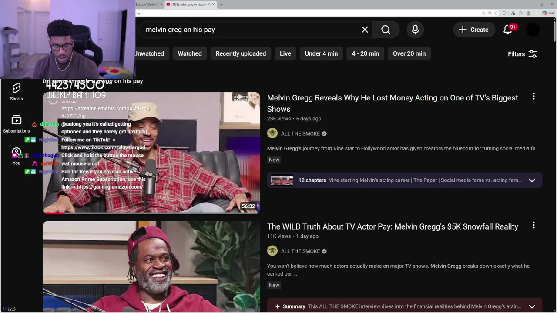Open the WILD Truth About TV Actor Pay title
This screenshot has height=313, width=557.
click(393, 226)
